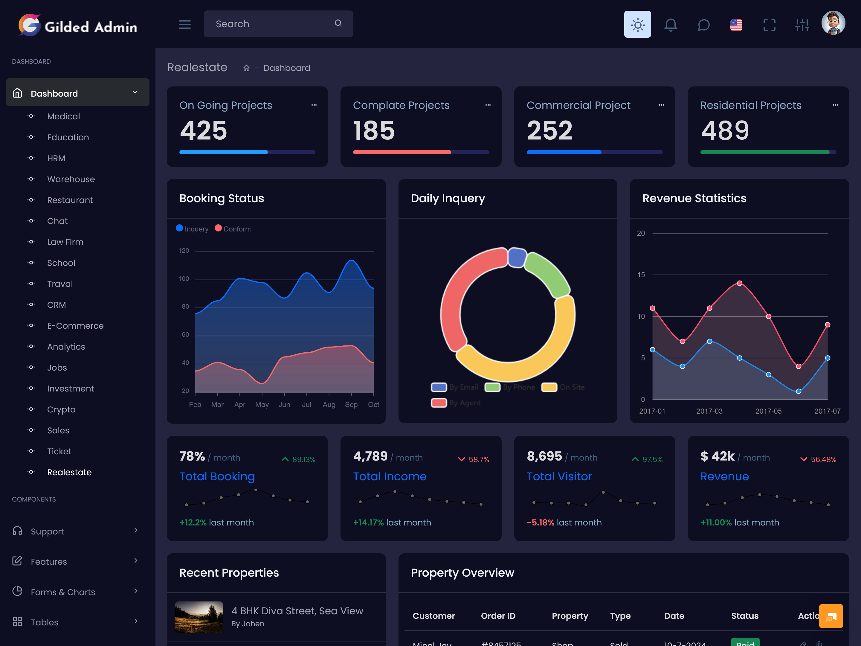Toggle By Phone legend in Daily Inquery

coord(509,387)
